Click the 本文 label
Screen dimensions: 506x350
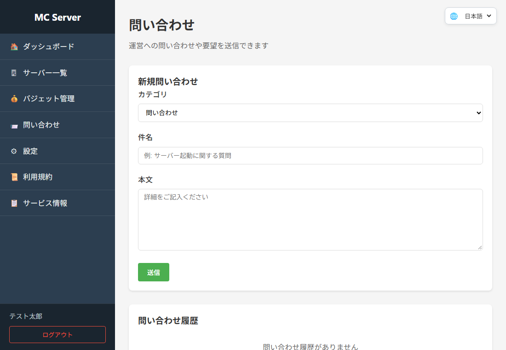pos(145,180)
